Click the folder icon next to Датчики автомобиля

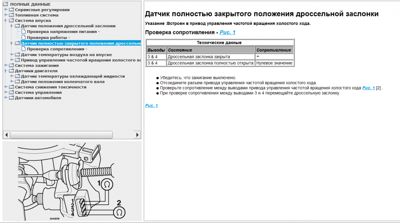coord(11,98)
